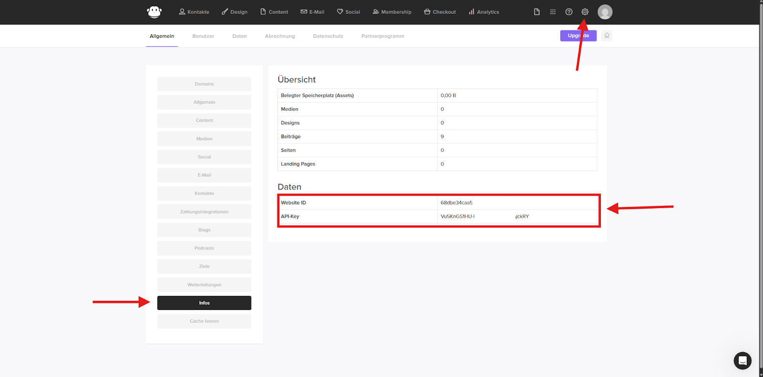Open the Podcasts sidebar section
763x377 pixels.
(x=204, y=248)
